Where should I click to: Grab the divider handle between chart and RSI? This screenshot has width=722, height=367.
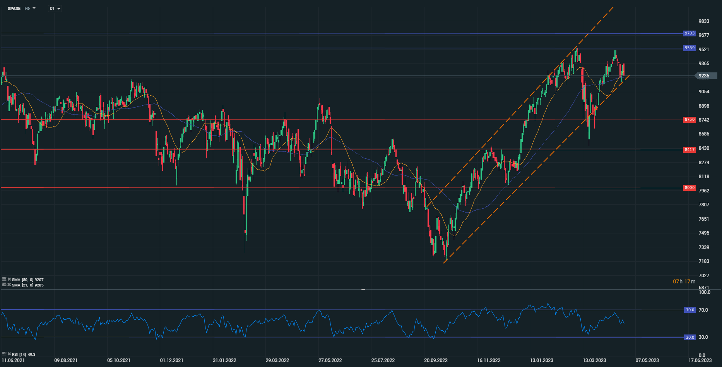click(x=363, y=290)
